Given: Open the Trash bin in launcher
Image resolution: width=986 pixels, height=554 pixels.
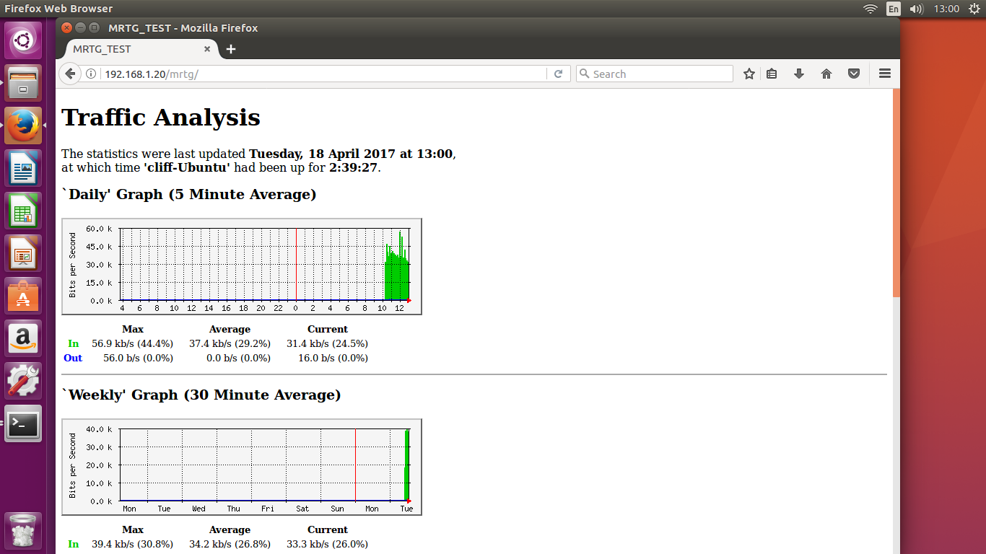Looking at the screenshot, I should pos(23,530).
